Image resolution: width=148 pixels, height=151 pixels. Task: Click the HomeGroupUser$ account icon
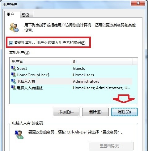[14, 75]
